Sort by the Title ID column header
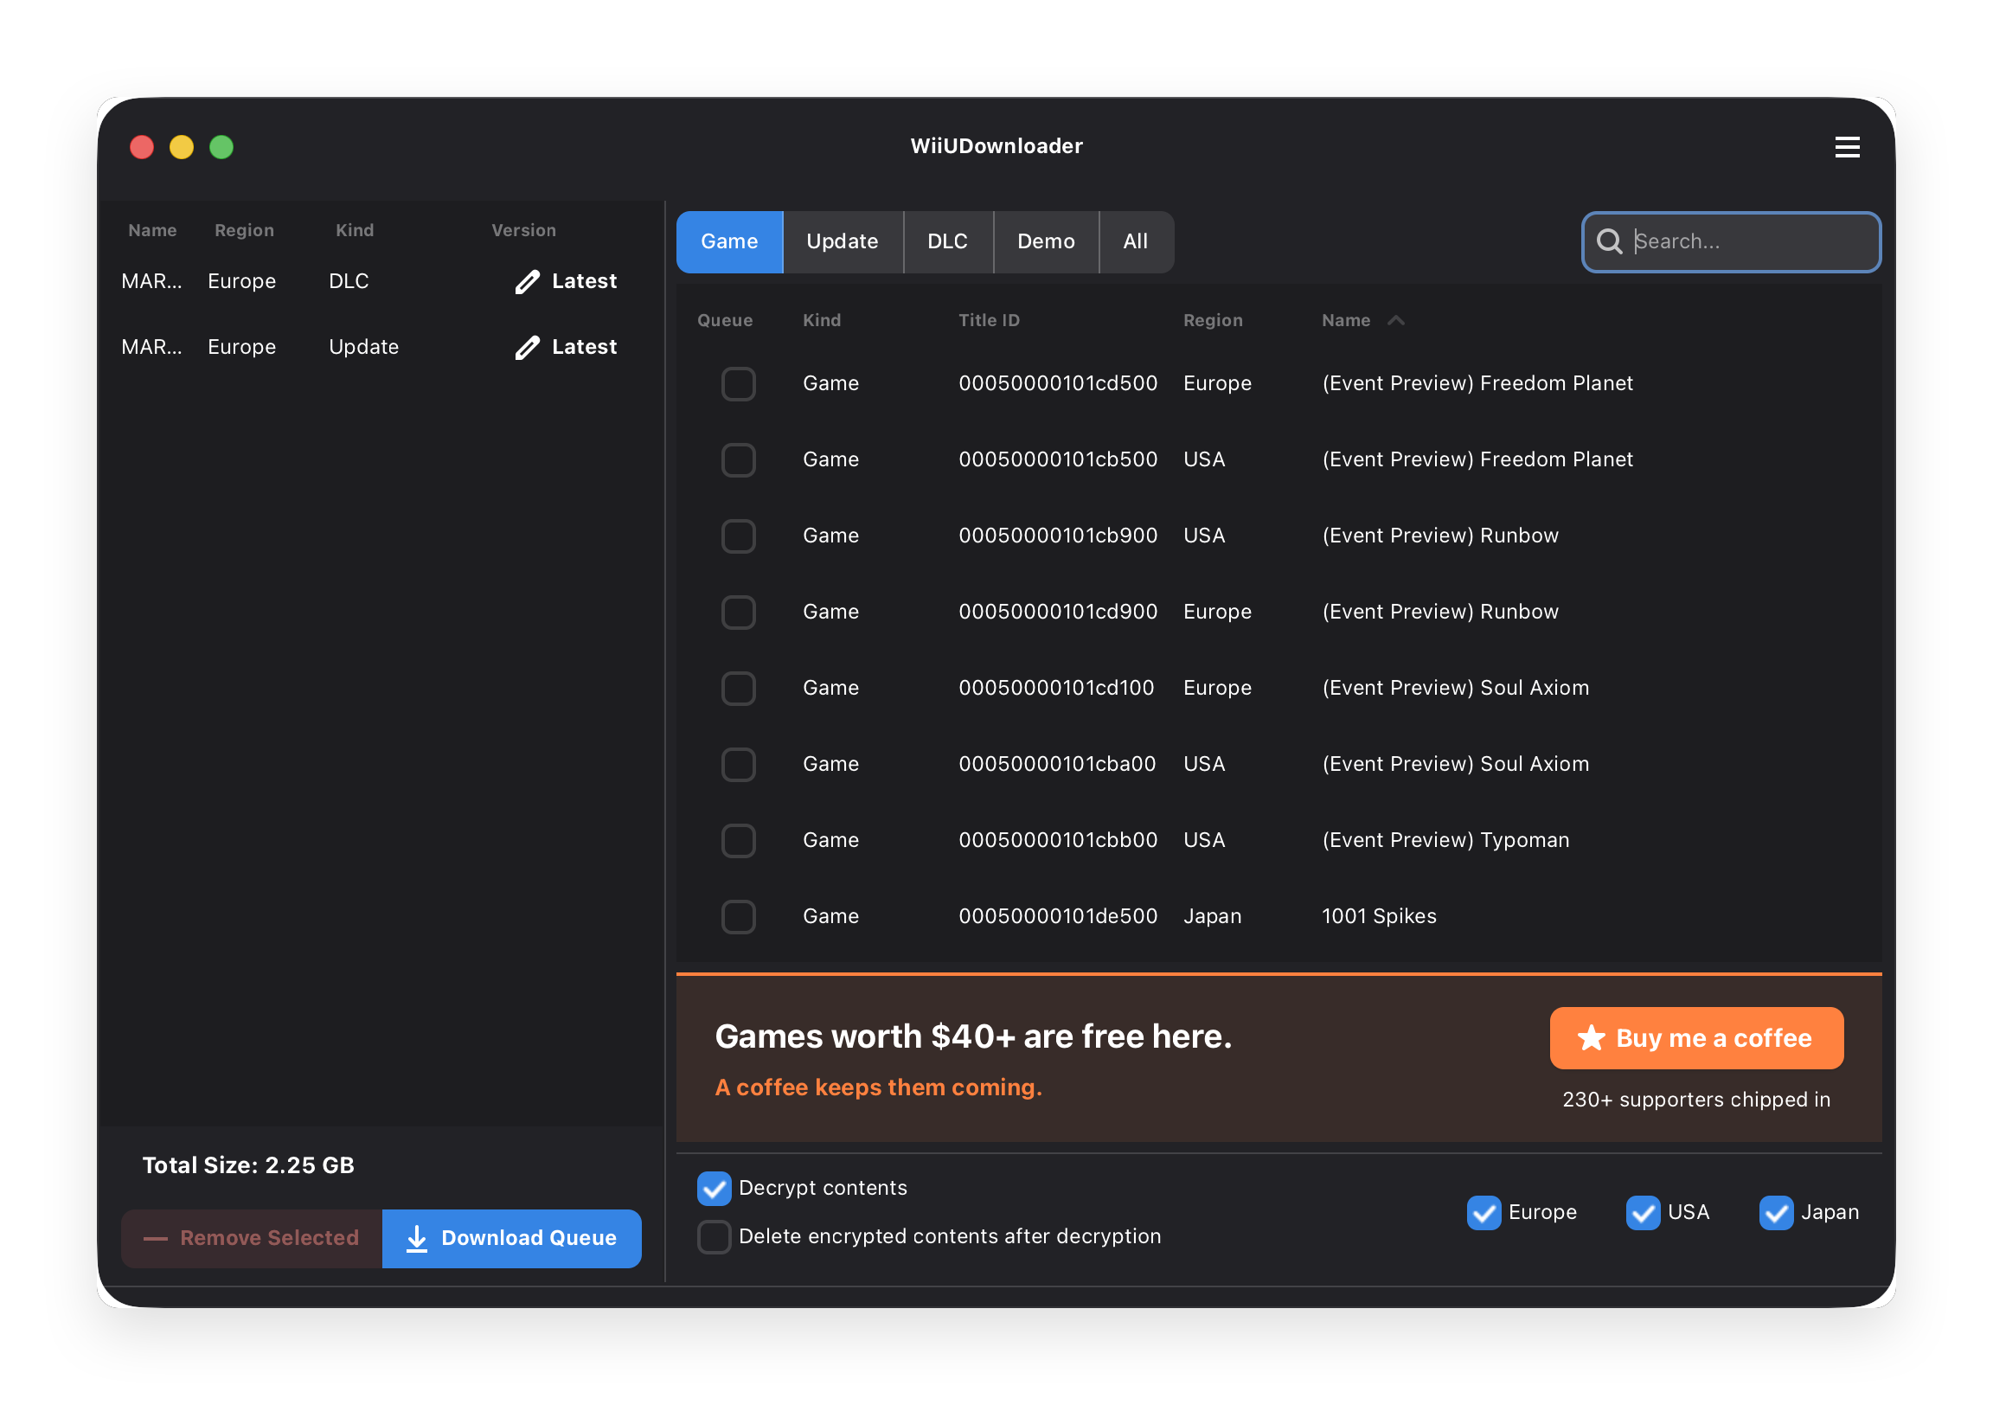1993x1405 pixels. (988, 320)
